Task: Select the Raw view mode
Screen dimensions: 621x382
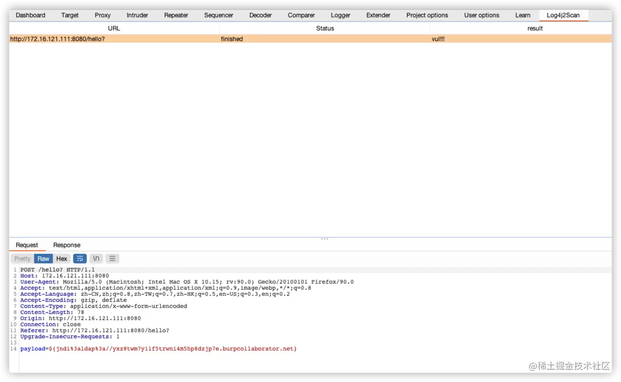Action: (44, 258)
